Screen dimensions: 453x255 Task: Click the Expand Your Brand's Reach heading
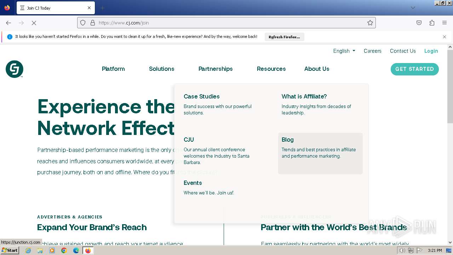point(92,227)
